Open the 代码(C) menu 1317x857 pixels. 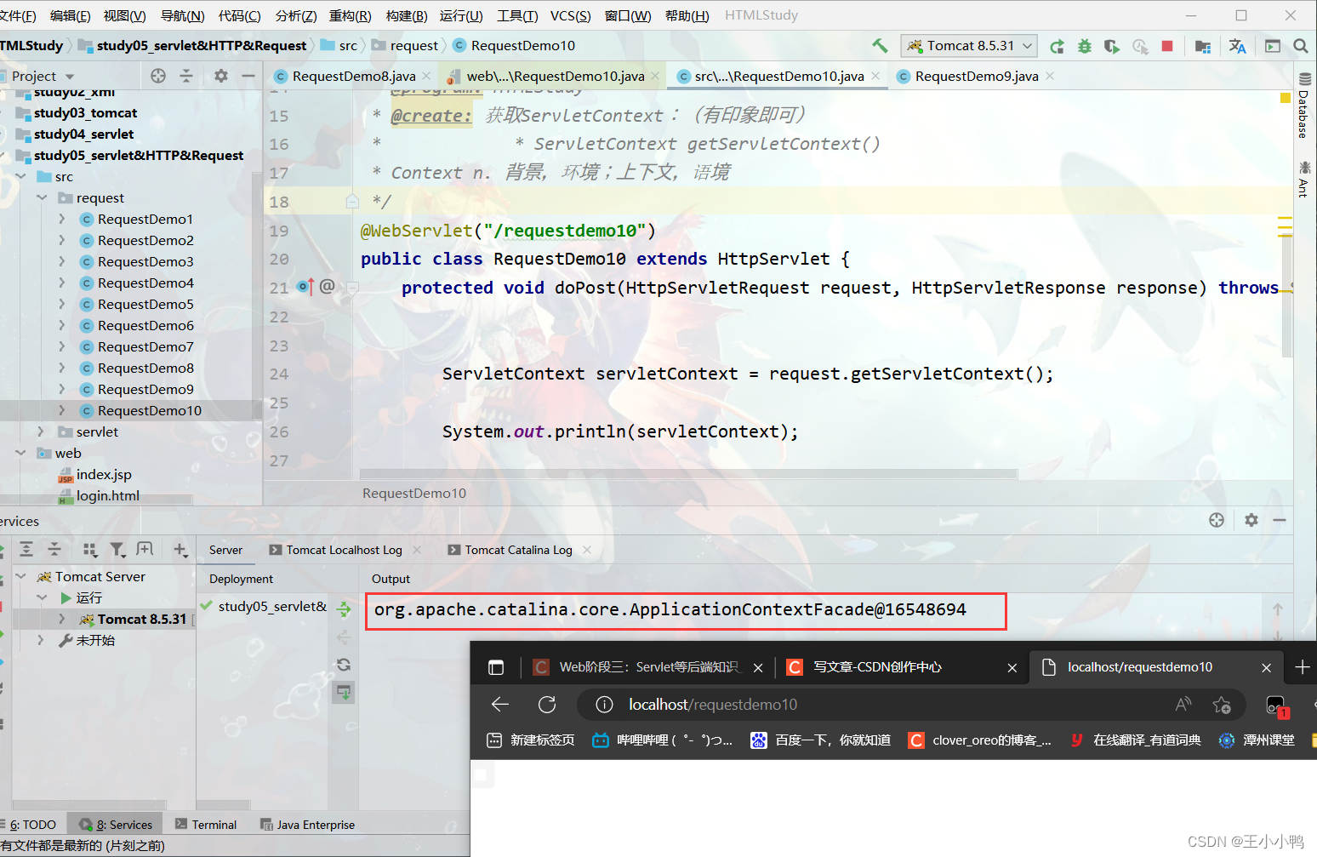coord(239,15)
